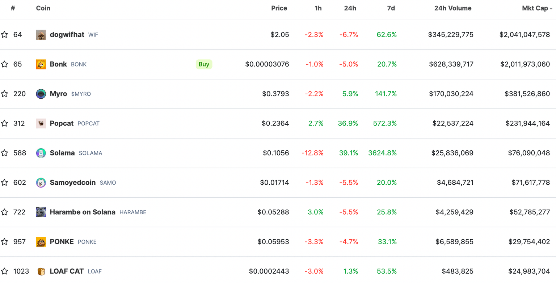The height and width of the screenshot is (283, 556).
Task: Click the $MYRO ticker symbol
Action: click(x=81, y=94)
